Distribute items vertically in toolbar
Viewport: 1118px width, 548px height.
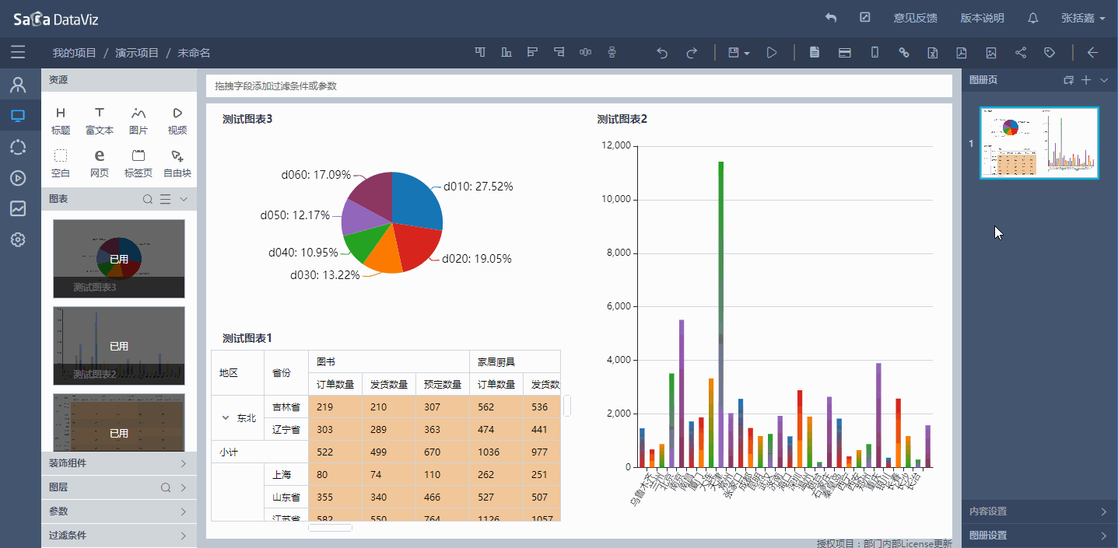click(612, 52)
